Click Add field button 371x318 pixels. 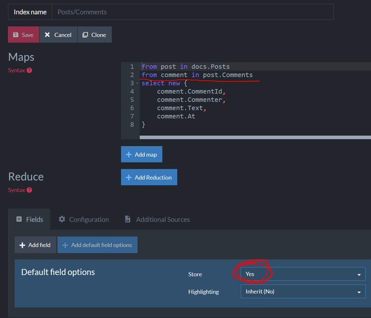coord(35,245)
